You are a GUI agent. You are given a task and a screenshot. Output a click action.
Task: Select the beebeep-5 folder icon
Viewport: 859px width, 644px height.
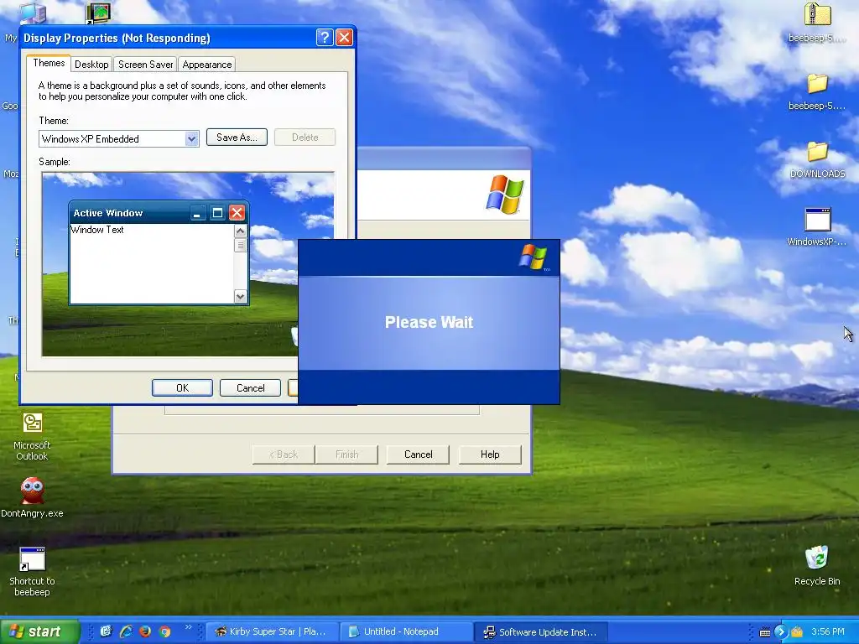817,91
